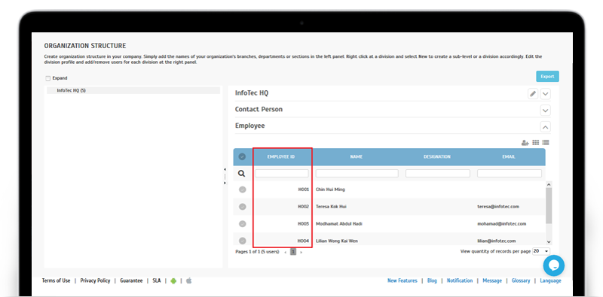
Task: Toggle select-all checkmark in table header
Action: pos(242,156)
